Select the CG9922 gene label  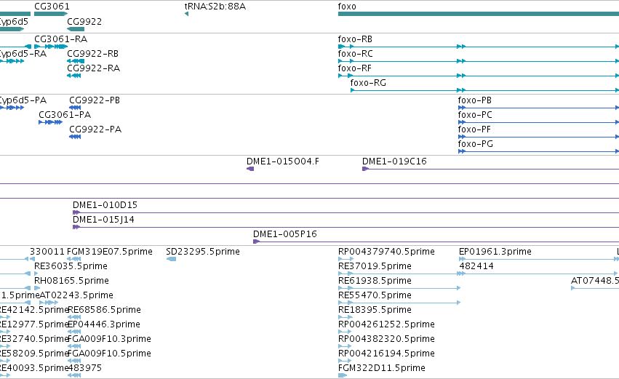click(x=84, y=21)
